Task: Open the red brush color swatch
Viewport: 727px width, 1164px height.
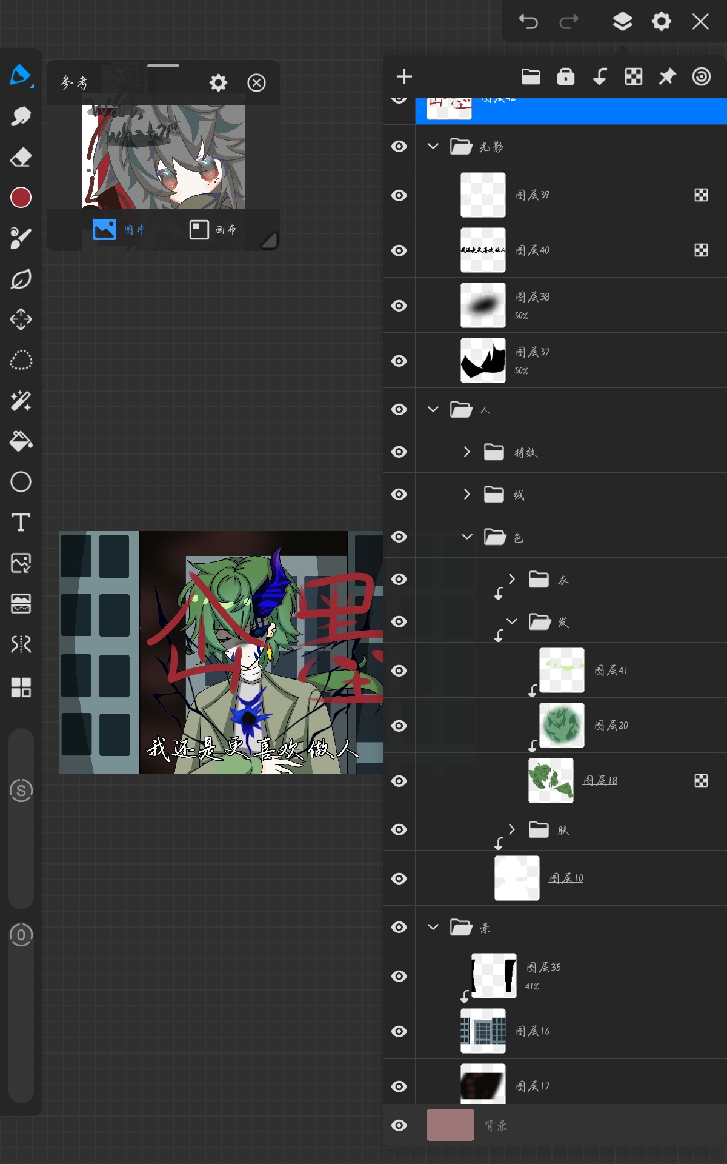Action: [x=21, y=198]
